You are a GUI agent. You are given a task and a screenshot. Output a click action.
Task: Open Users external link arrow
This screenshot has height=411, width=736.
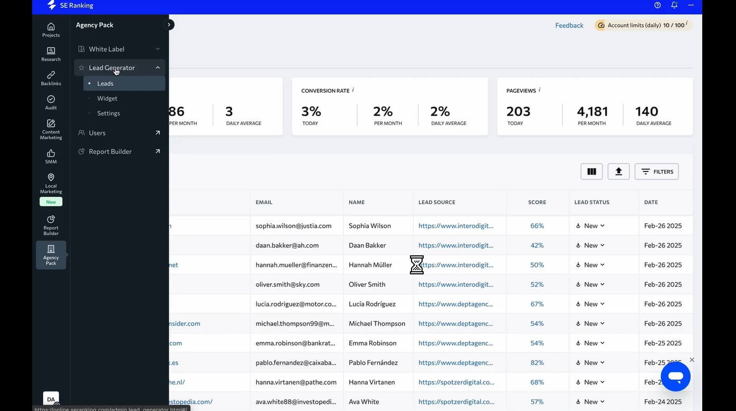tap(158, 133)
